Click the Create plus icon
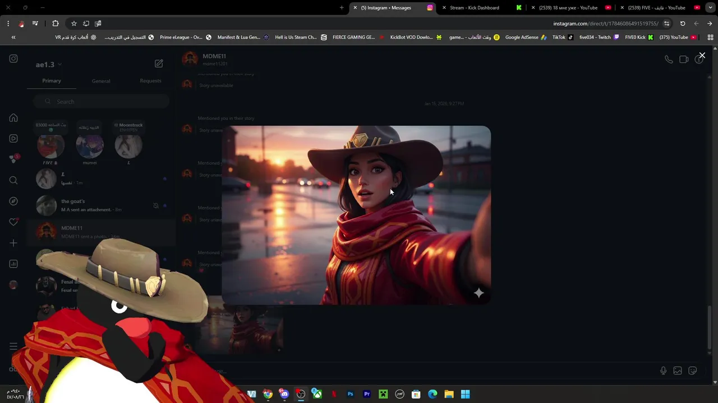This screenshot has width=718, height=403. click(x=13, y=243)
